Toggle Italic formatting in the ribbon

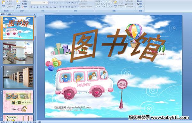pyautogui.click(x=35, y=7)
